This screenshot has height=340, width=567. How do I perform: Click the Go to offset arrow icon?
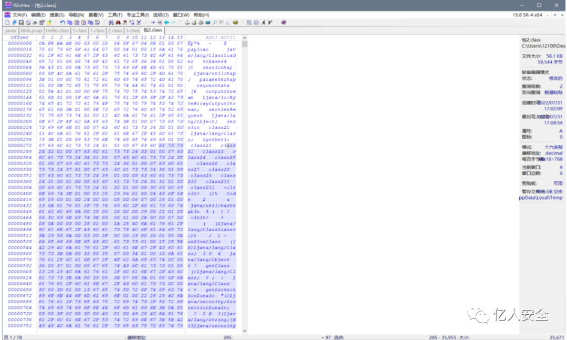coord(153,23)
